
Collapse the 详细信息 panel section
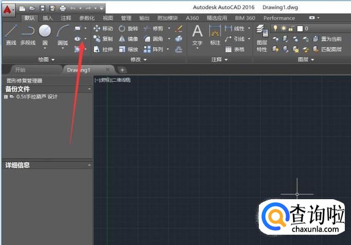(x=89, y=165)
